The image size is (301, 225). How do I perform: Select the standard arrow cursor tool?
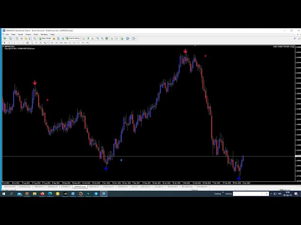[4, 43]
